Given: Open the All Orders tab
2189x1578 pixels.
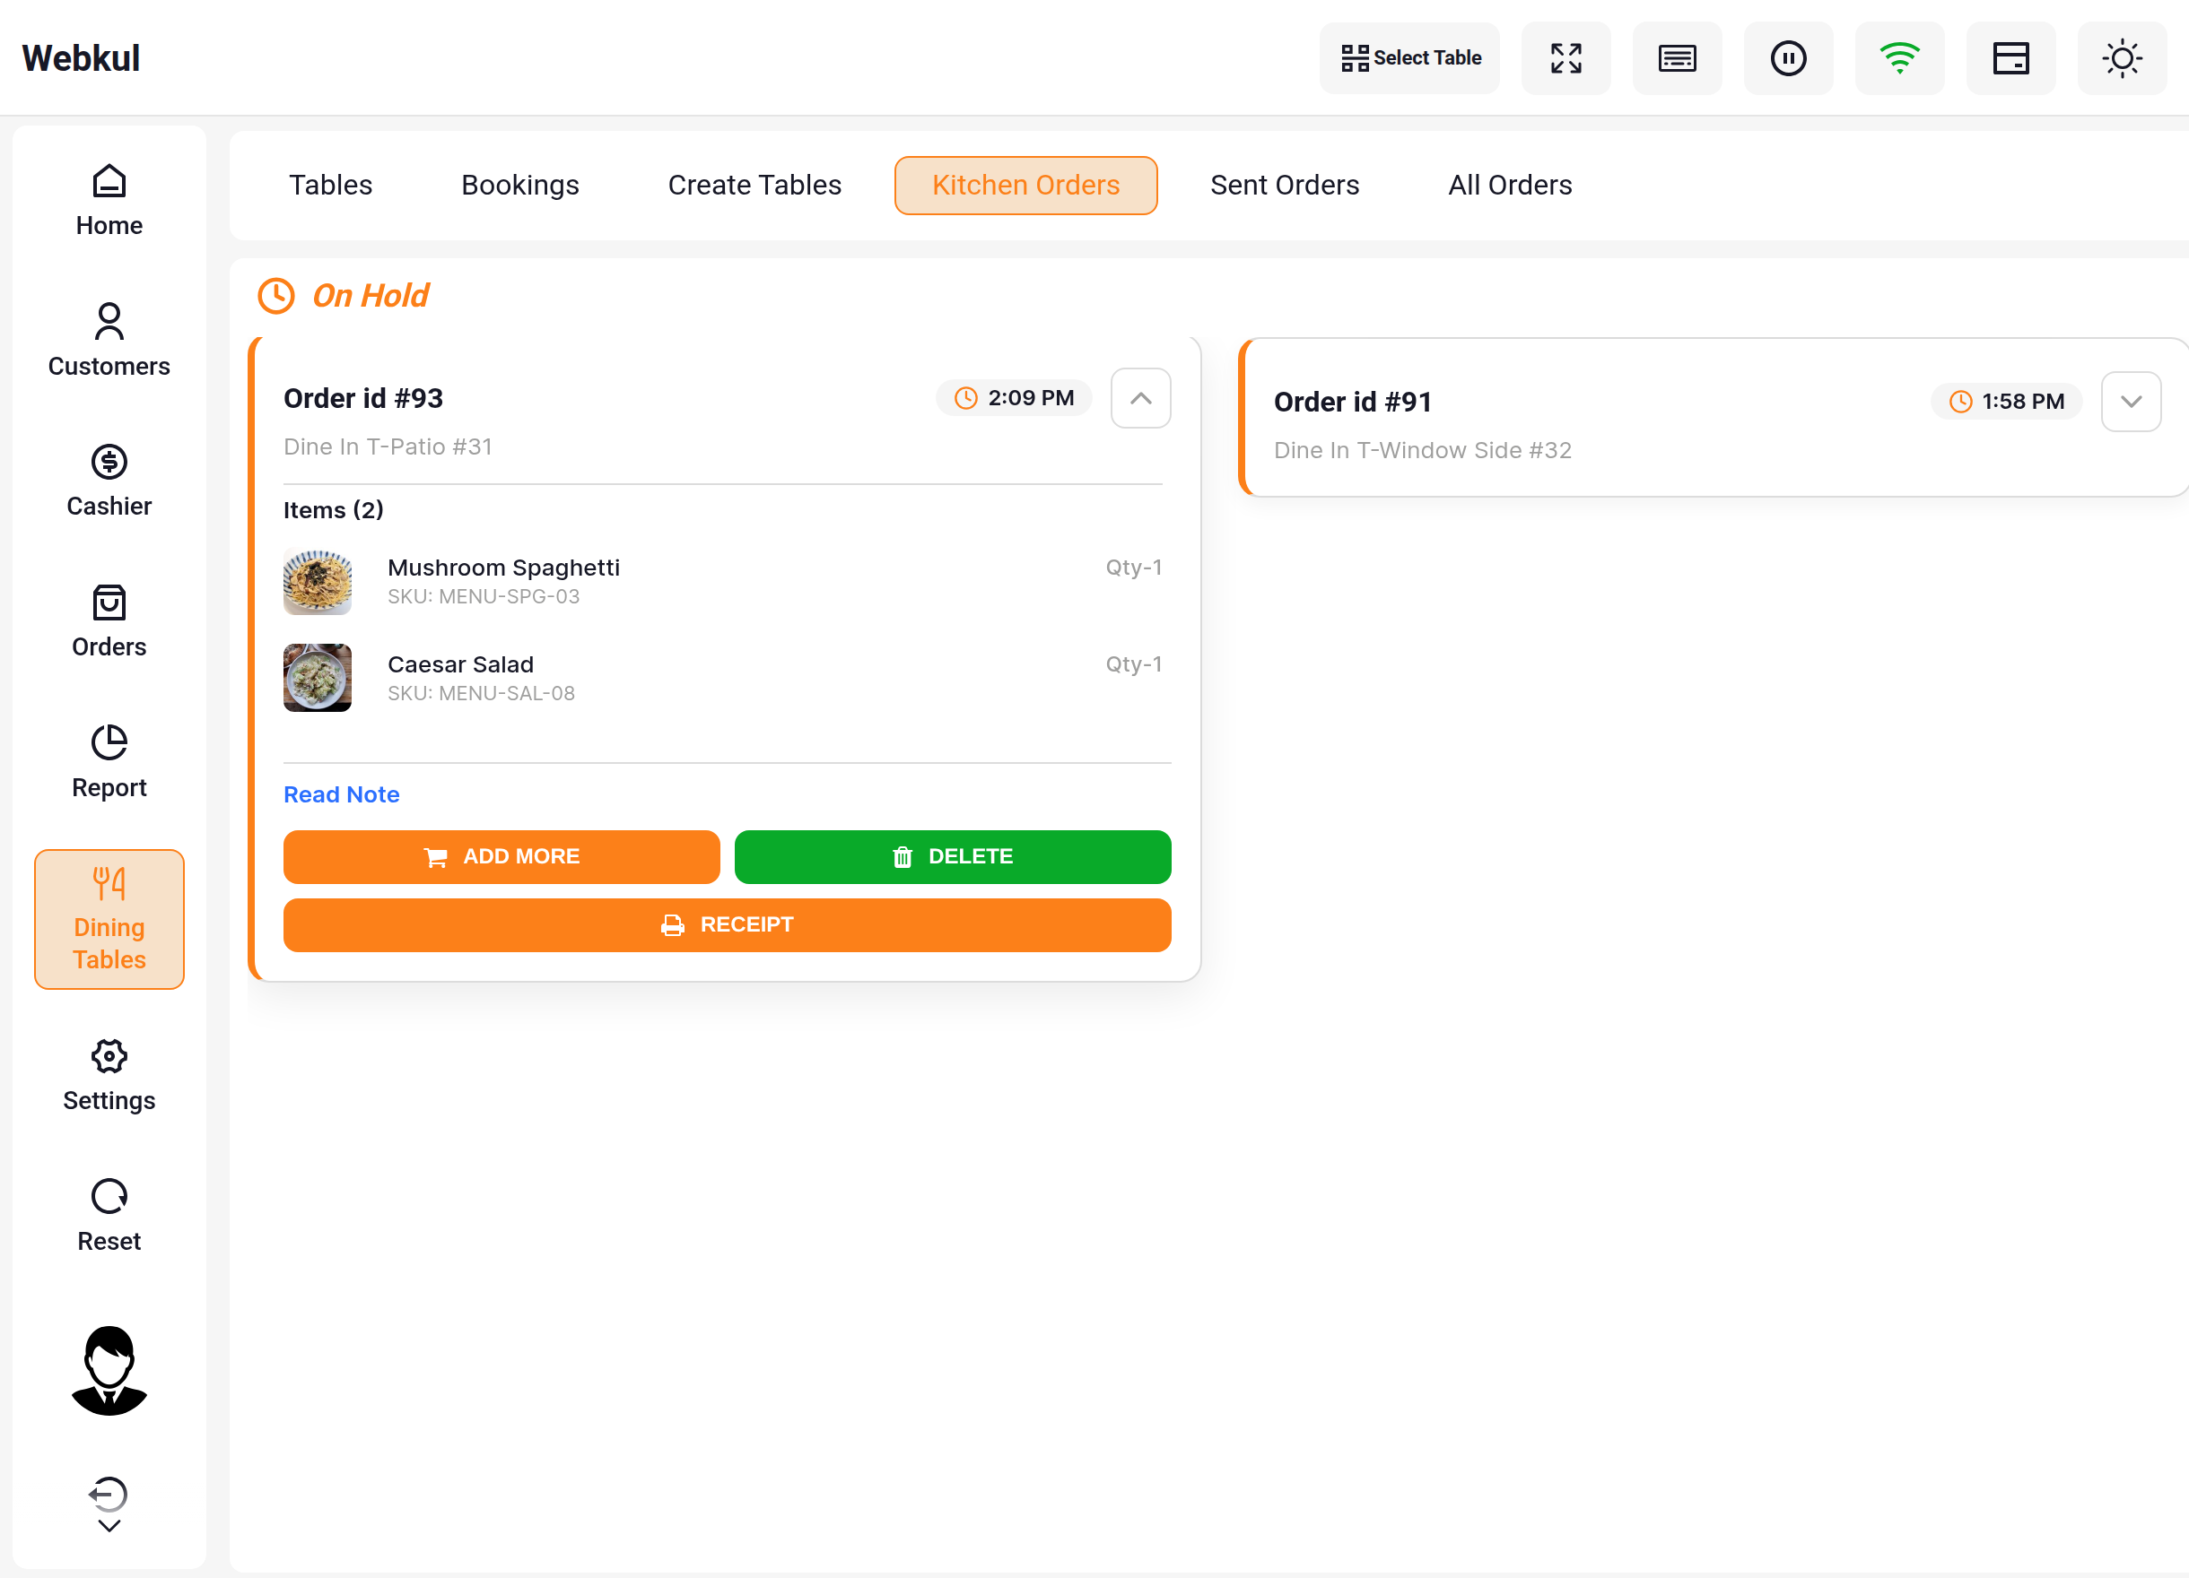Looking at the screenshot, I should [1510, 186].
